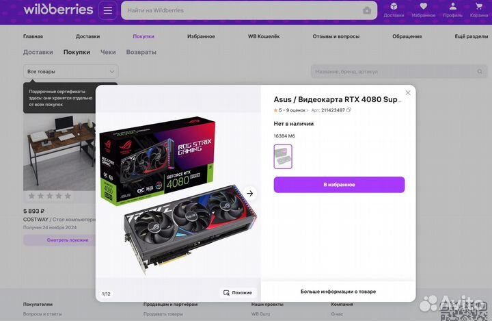Screen dimensions: 492x321
Task: Show next product photo with arrow
Action: pyautogui.click(x=250, y=194)
